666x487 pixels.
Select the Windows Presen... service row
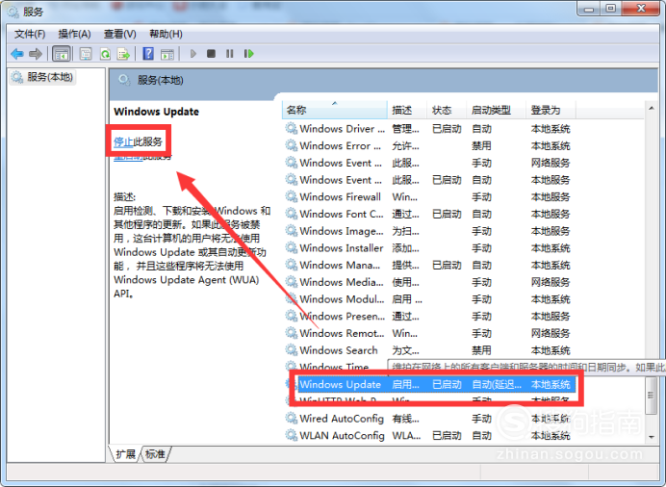[x=429, y=317]
